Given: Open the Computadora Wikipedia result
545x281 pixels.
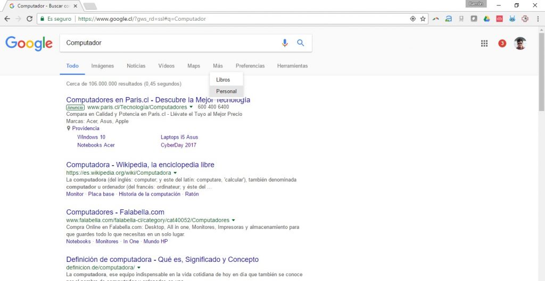Looking at the screenshot, I should 140,165.
